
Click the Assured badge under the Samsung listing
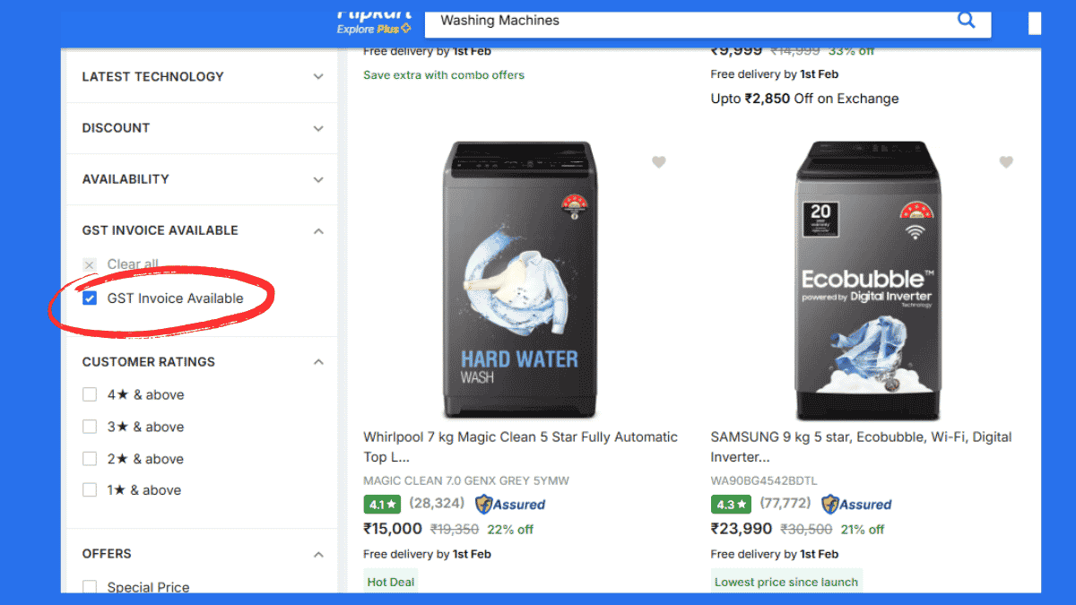point(855,504)
